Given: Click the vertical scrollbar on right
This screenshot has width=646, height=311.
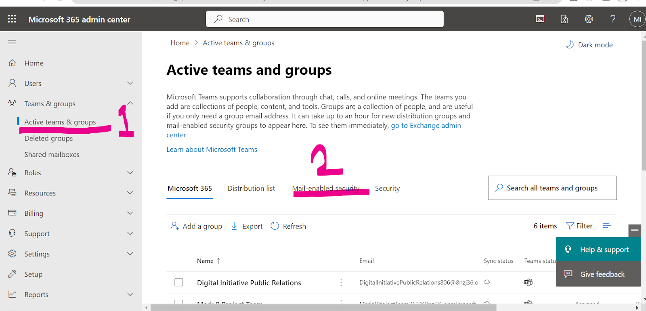Looking at the screenshot, I should [644, 105].
